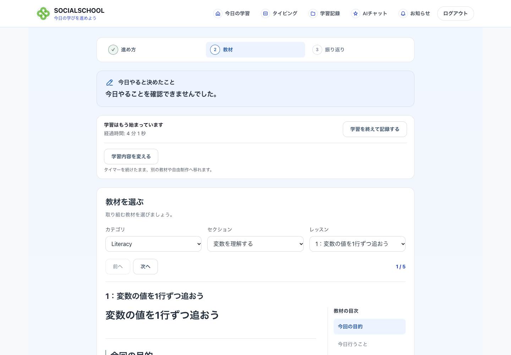The width and height of the screenshot is (511, 355).
Task: Click the 次へ button
Action: pyautogui.click(x=145, y=267)
